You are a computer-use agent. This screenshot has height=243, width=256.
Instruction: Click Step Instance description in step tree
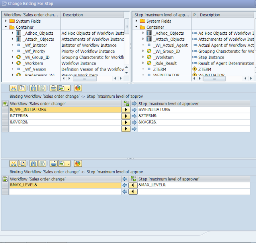click(211, 57)
